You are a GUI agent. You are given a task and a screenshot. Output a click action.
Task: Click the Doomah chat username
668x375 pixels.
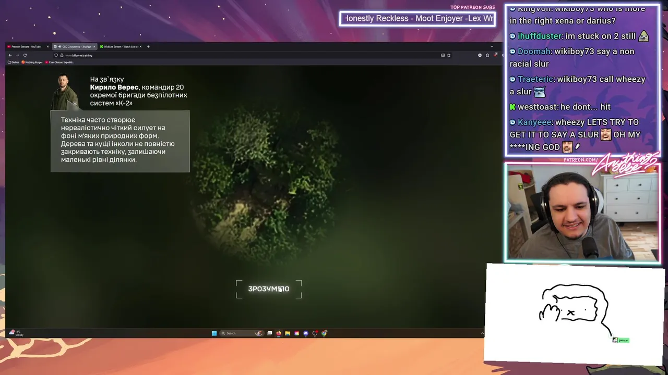coord(535,52)
